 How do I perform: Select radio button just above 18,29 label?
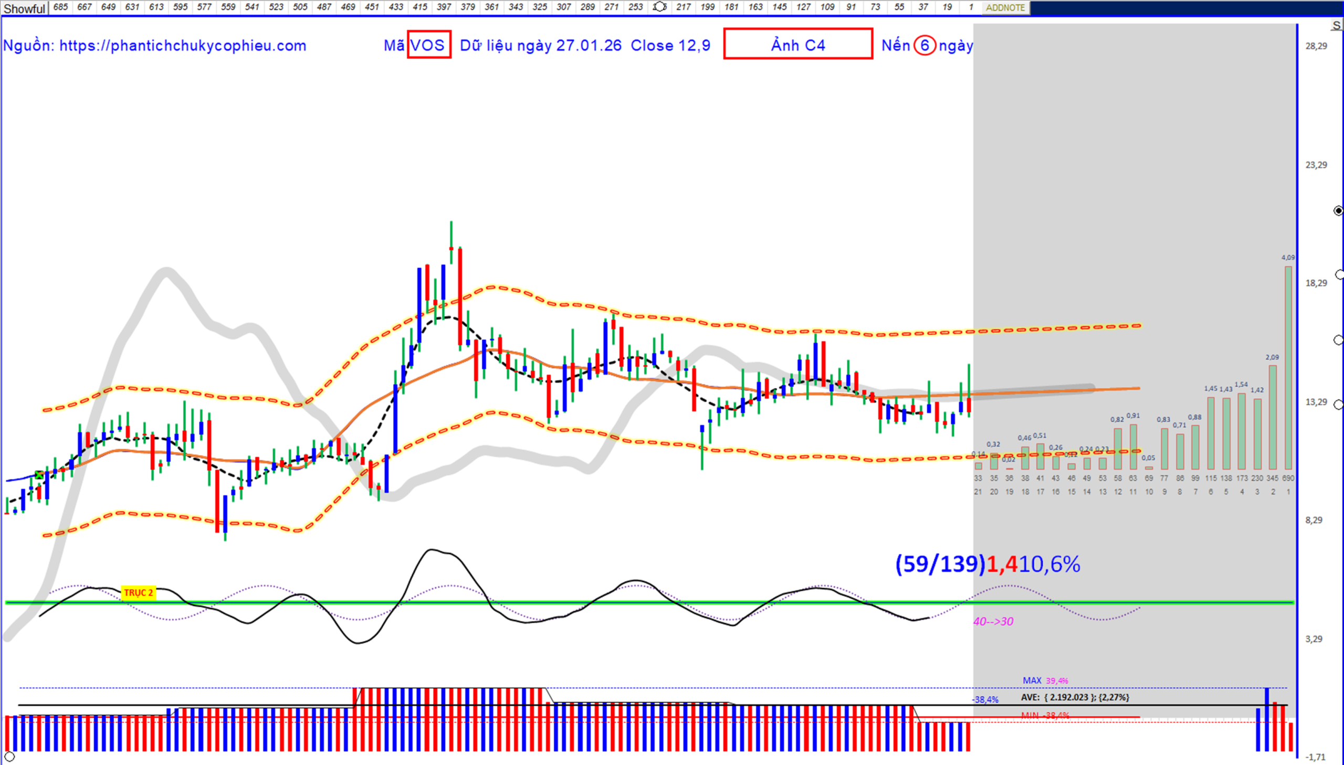point(1339,275)
